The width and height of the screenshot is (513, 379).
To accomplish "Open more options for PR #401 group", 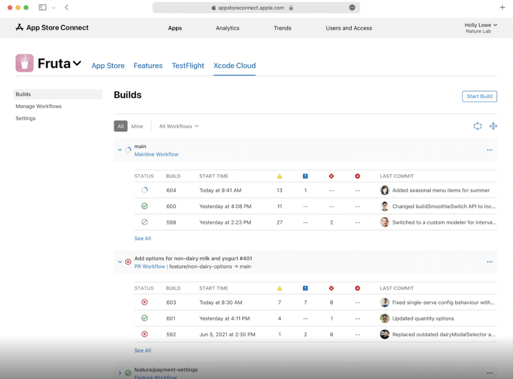I will [x=490, y=262].
